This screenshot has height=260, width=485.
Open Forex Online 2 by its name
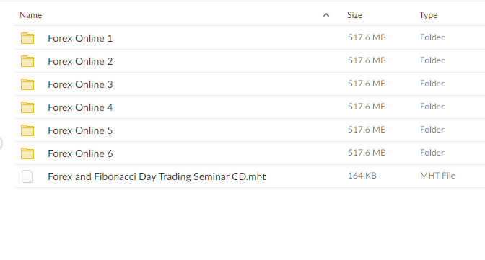[80, 61]
